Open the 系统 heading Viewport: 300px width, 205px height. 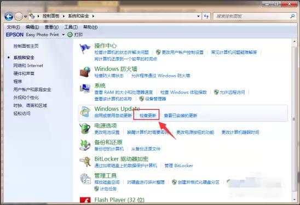100,86
